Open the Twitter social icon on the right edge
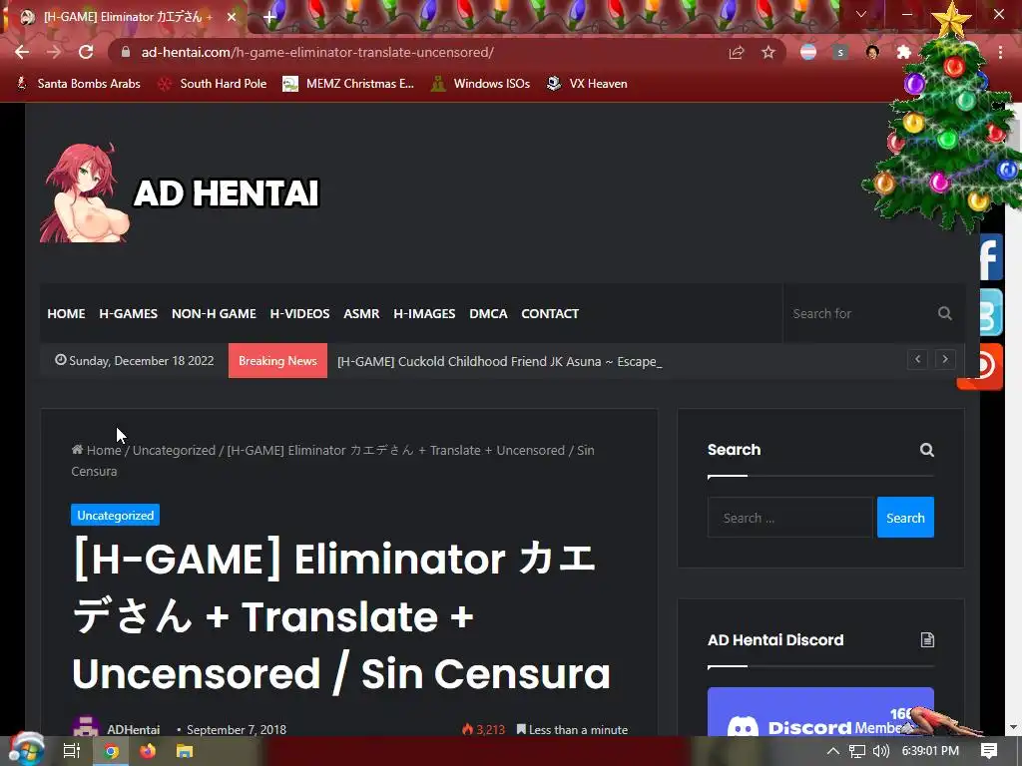Screen dimensions: 1022x766 991,312
